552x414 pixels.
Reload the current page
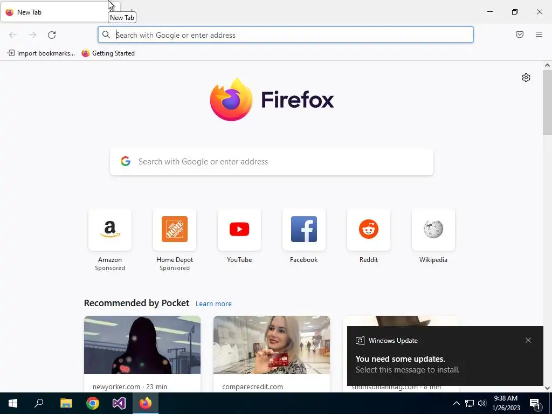[52, 35]
